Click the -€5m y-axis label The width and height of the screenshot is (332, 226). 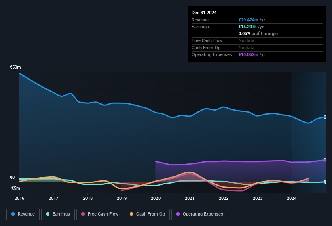pyautogui.click(x=15, y=188)
